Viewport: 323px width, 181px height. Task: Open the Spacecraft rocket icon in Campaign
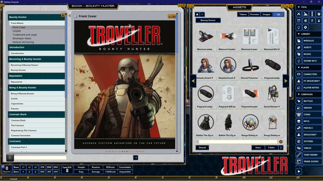299,135
